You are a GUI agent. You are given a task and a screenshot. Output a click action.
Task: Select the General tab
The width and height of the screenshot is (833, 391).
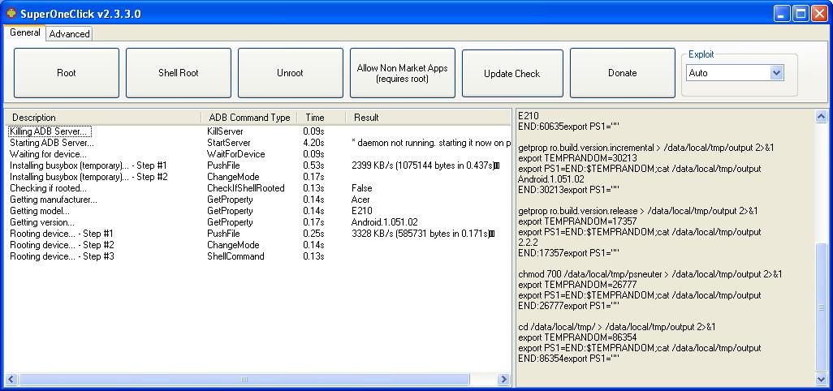(x=25, y=32)
